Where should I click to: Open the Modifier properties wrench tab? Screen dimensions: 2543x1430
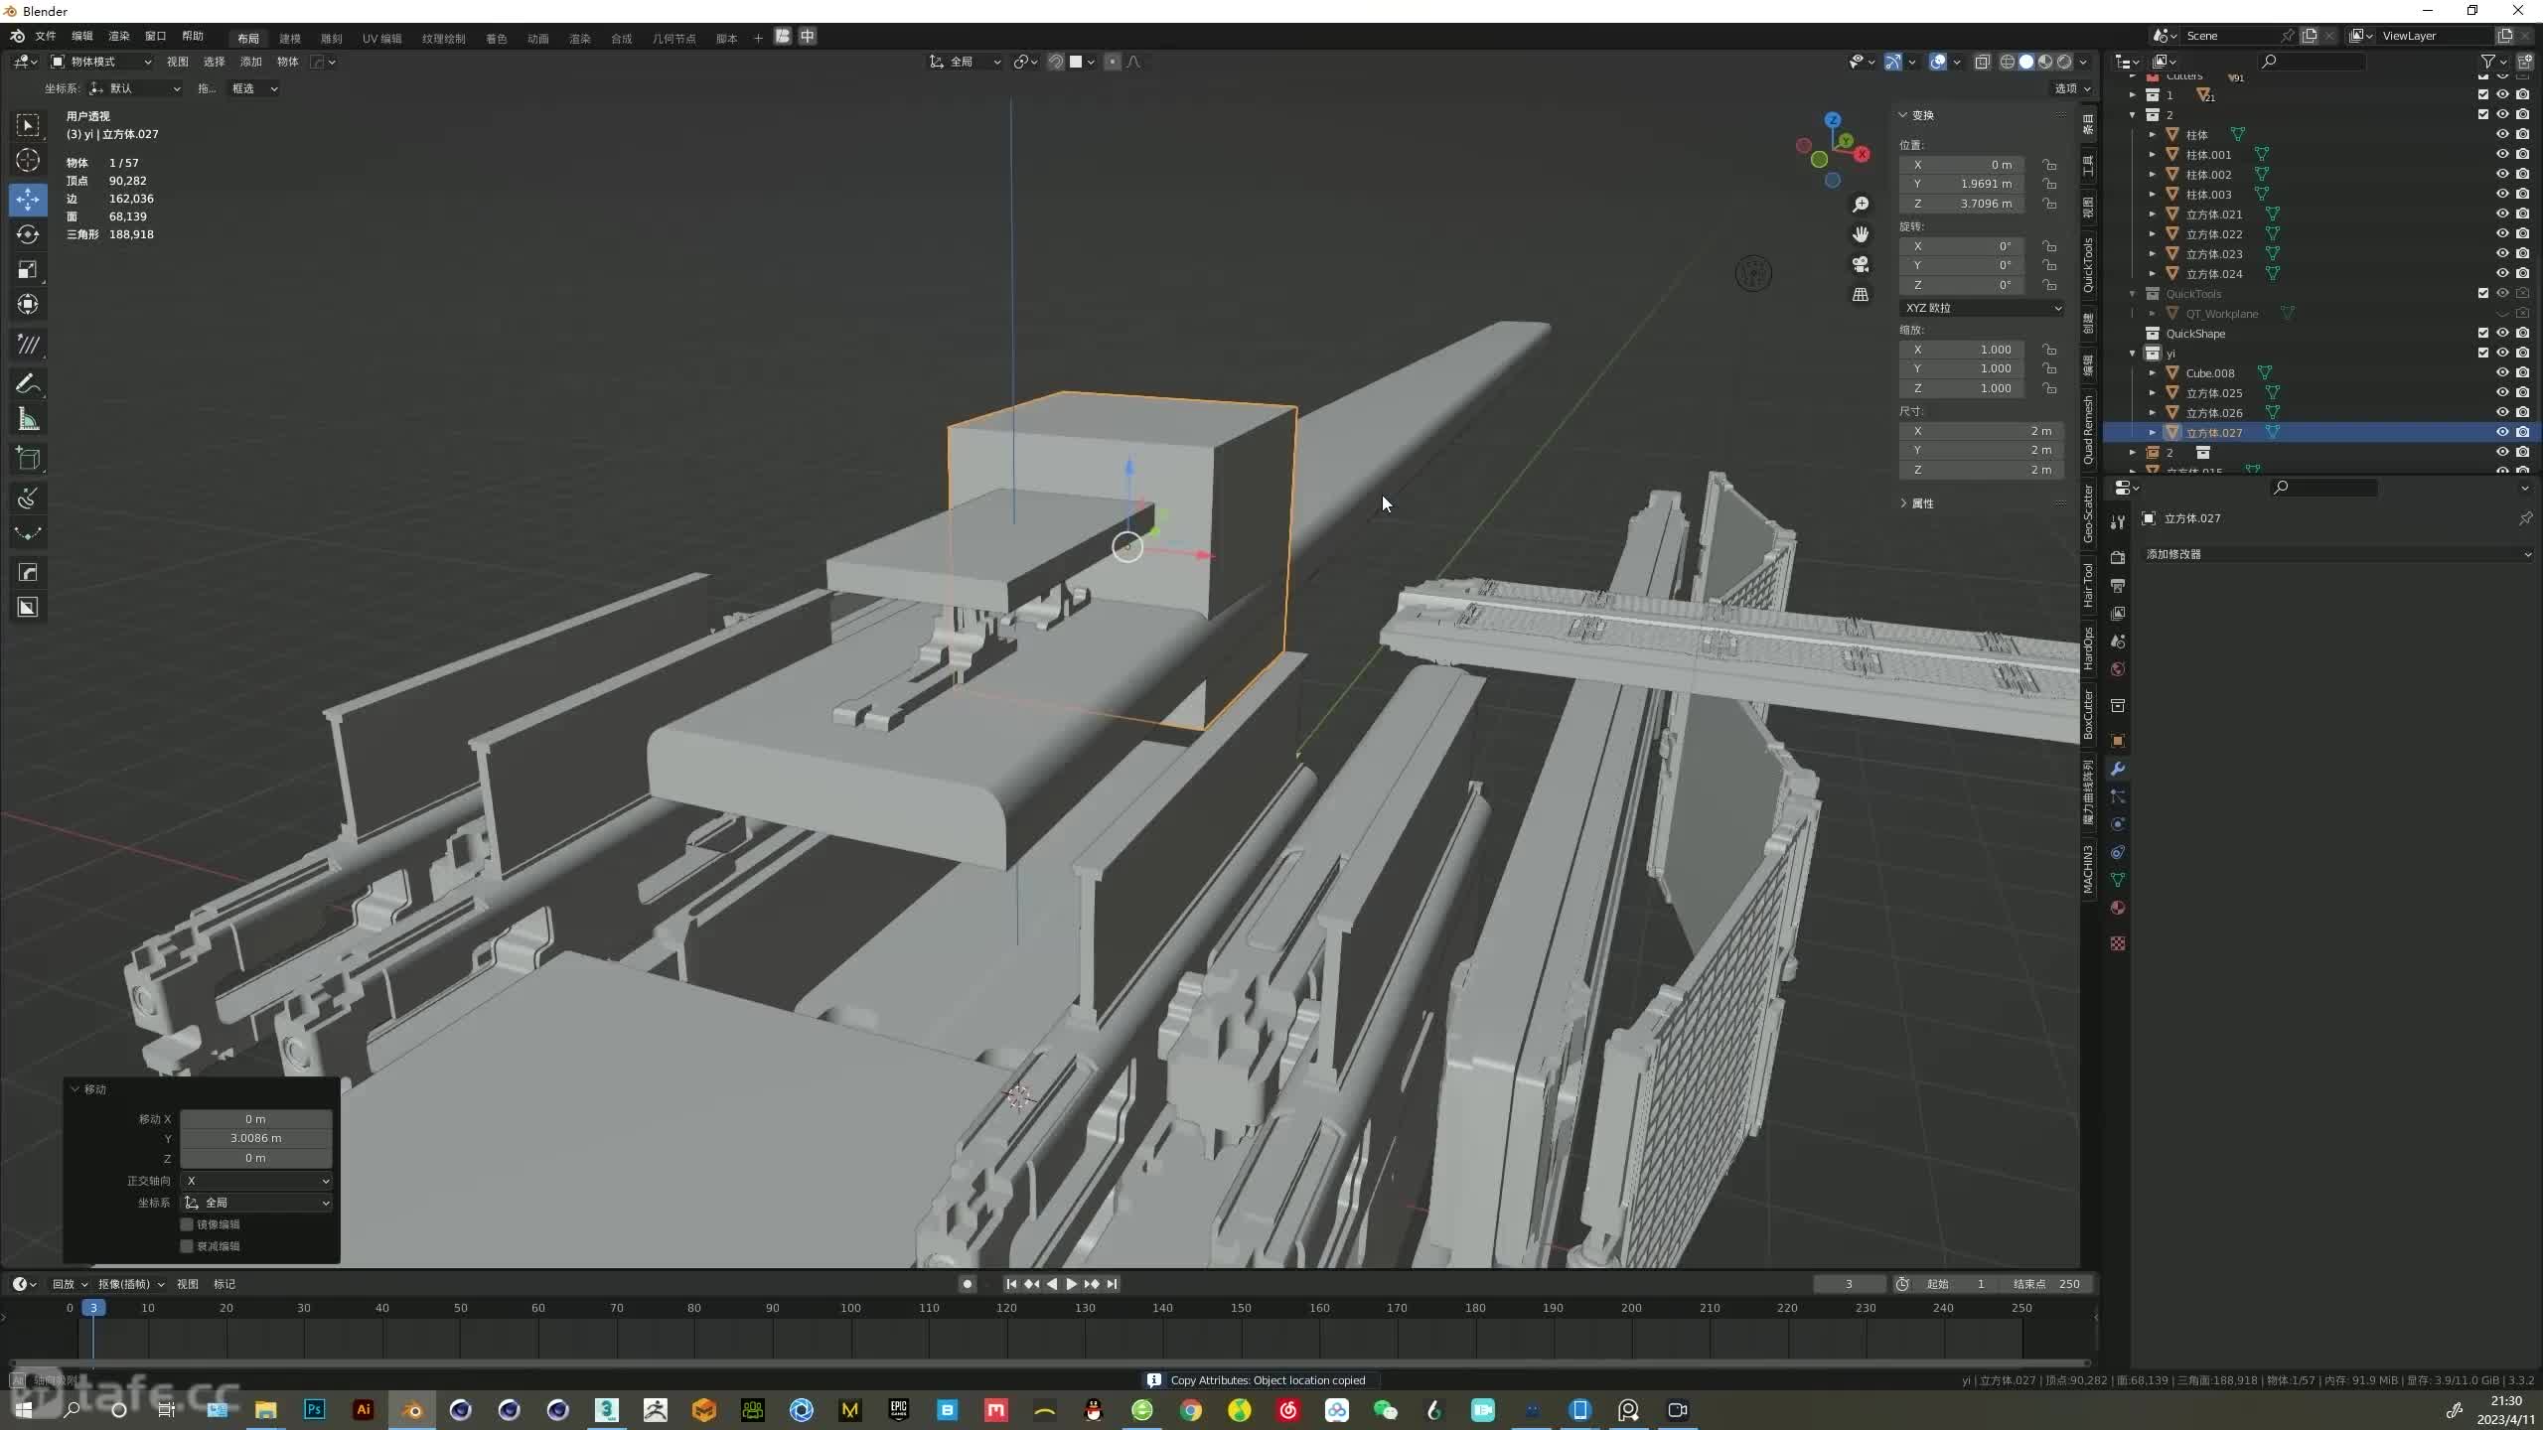click(x=2118, y=769)
